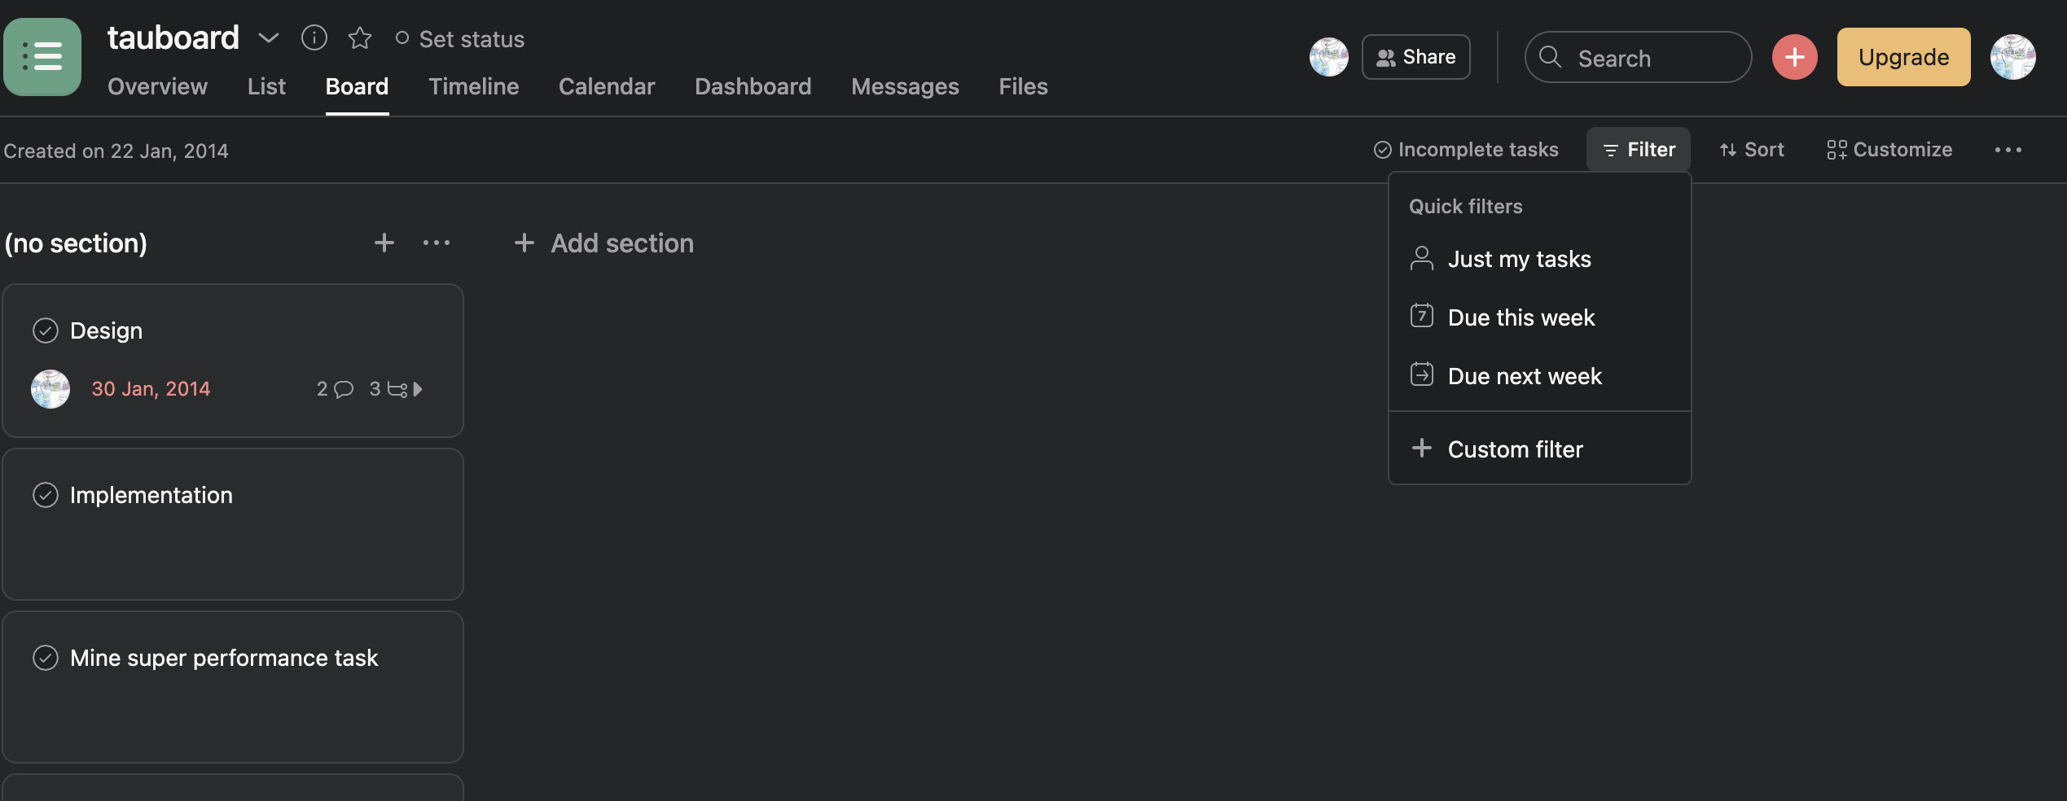
Task: Open the board overflow menu
Action: pyautogui.click(x=2010, y=149)
